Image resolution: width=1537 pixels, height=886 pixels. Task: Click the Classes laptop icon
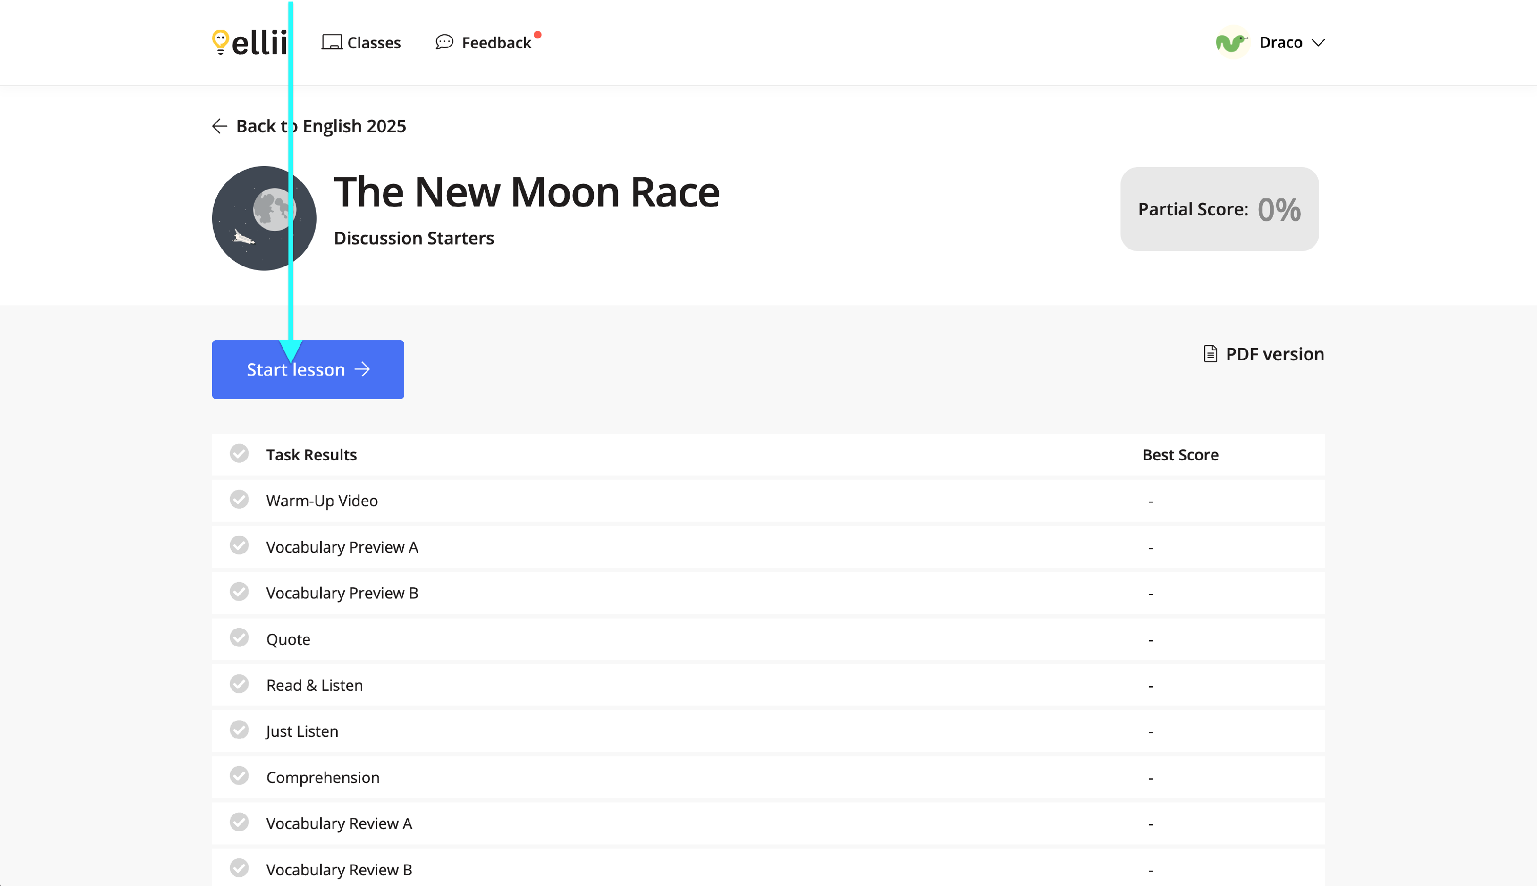coord(331,43)
